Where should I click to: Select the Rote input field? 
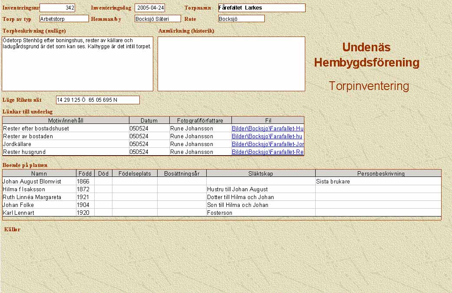tap(241, 19)
